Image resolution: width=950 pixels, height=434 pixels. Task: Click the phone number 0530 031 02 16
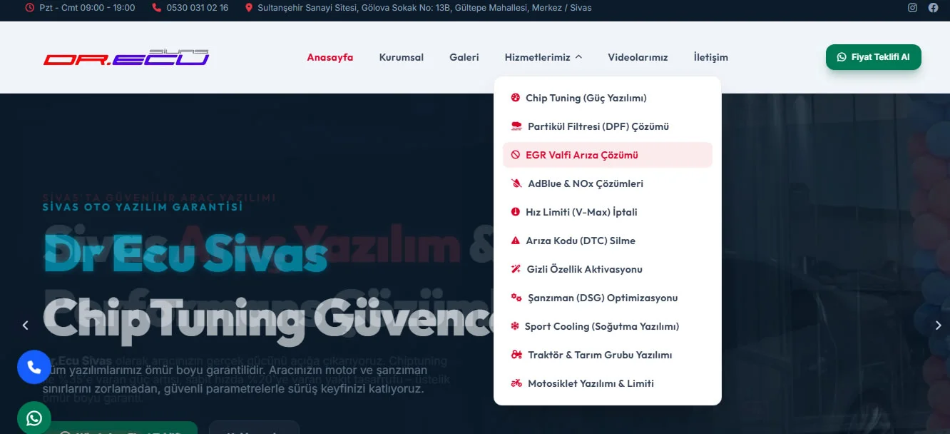pyautogui.click(x=198, y=8)
